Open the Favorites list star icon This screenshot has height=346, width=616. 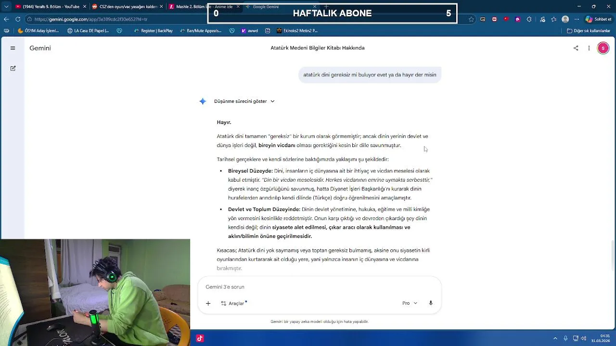[554, 19]
